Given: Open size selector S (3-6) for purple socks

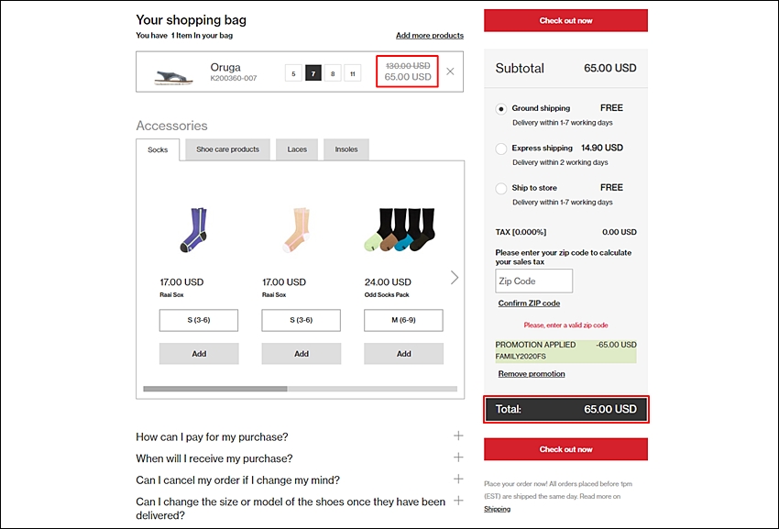Looking at the screenshot, I should [199, 320].
